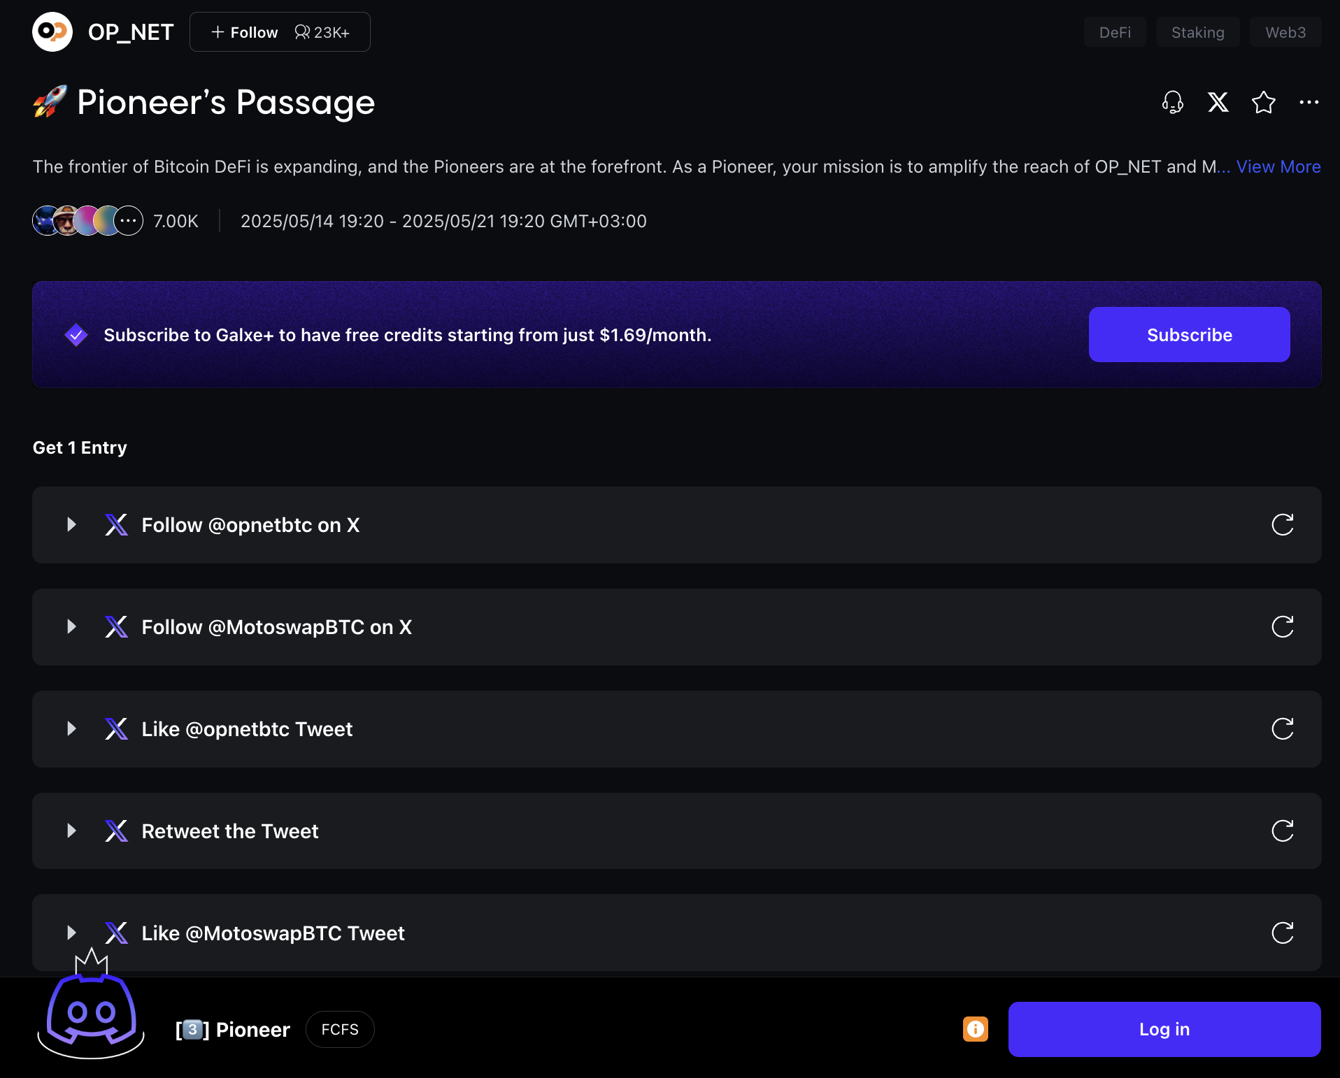Viewport: 1340px width, 1078px height.
Task: Favorite the campaign with the star icon
Action: tap(1263, 102)
